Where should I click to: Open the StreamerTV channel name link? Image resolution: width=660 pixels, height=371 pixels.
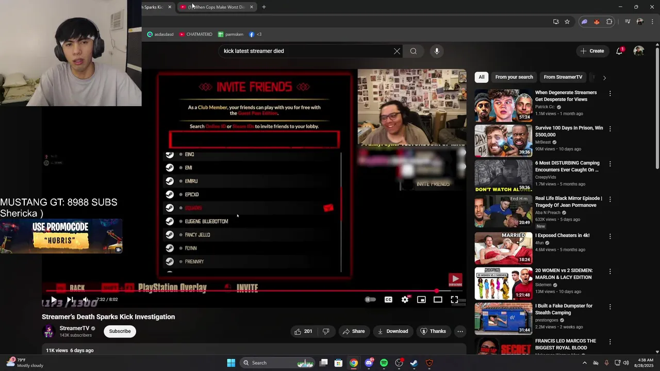74,328
